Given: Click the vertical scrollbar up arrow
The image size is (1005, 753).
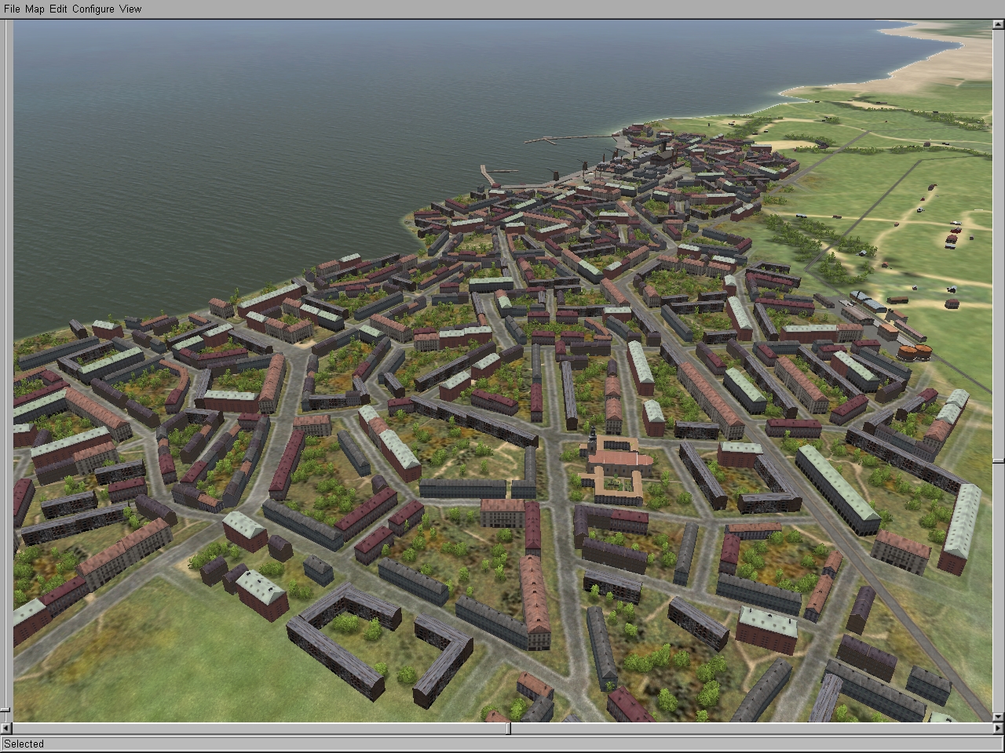Looking at the screenshot, I should tap(998, 26).
